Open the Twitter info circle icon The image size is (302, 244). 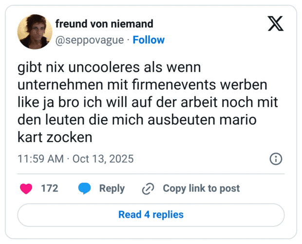point(276,159)
